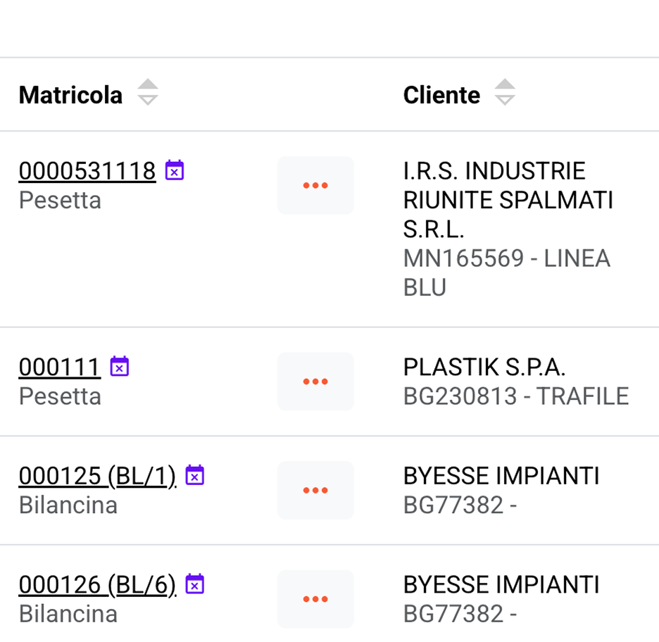Image resolution: width=659 pixels, height=642 pixels.
Task: Open matricola link 000111
Action: point(60,367)
